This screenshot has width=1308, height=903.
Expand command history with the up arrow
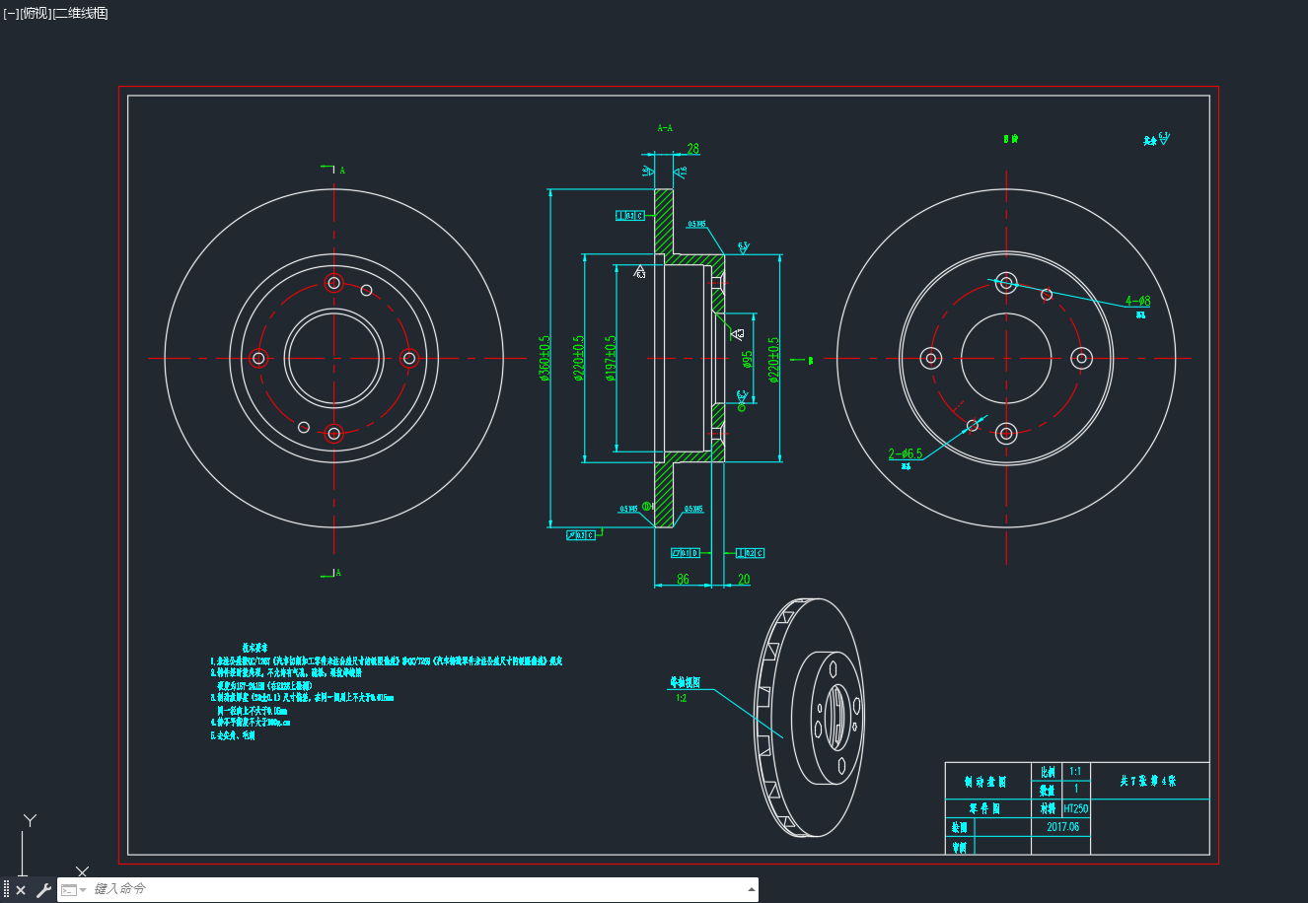[752, 889]
